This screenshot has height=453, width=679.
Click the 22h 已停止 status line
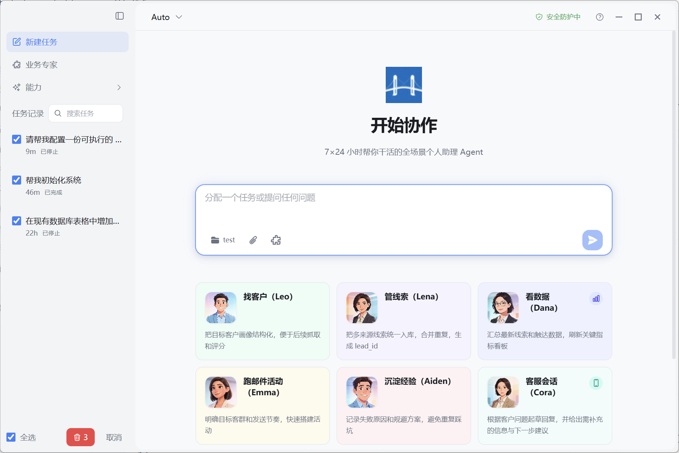coord(43,233)
